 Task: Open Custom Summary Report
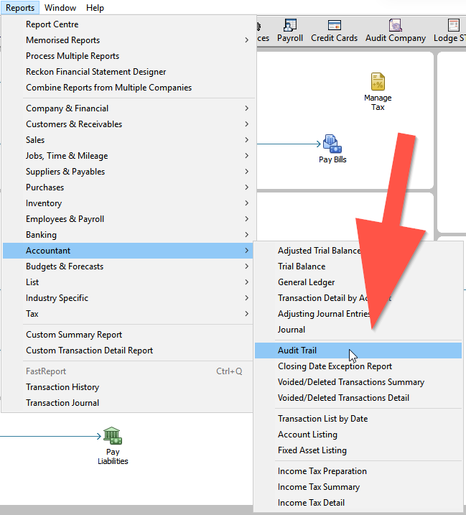point(128,335)
